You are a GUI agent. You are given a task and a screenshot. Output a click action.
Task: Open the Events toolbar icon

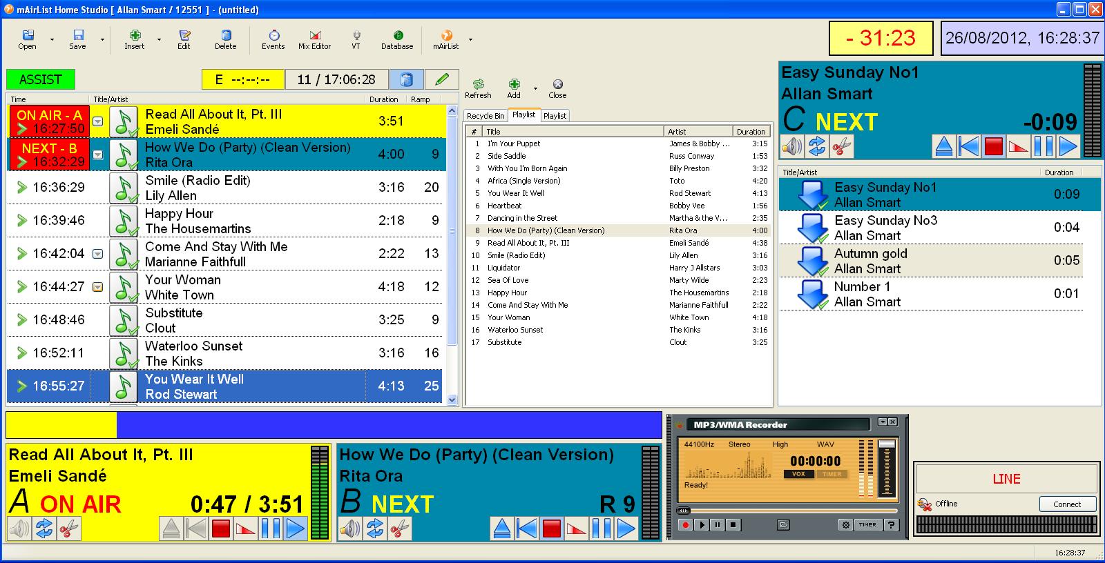pyautogui.click(x=273, y=39)
